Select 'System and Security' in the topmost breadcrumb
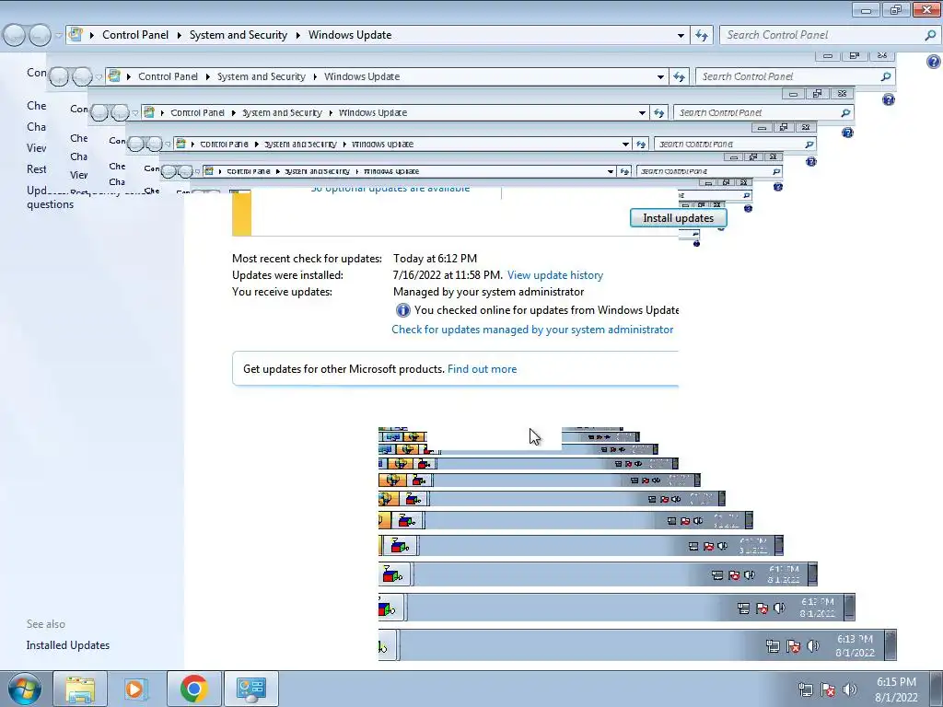 (x=239, y=35)
